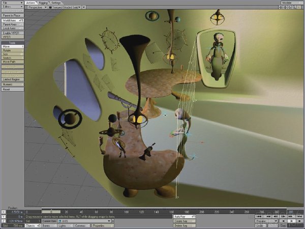
Task: Switch to Parent Axes coordinate mode
Action: pos(13,24)
